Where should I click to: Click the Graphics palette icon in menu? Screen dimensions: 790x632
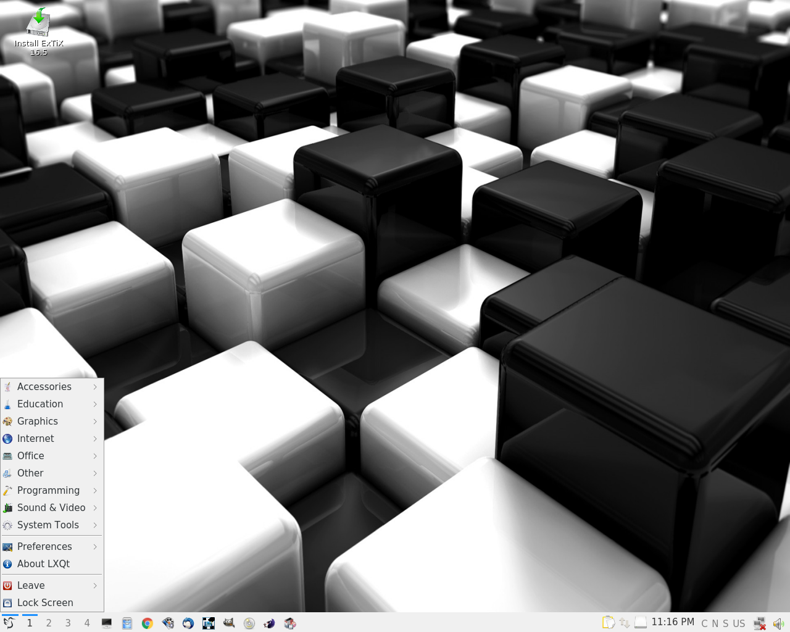pos(7,422)
